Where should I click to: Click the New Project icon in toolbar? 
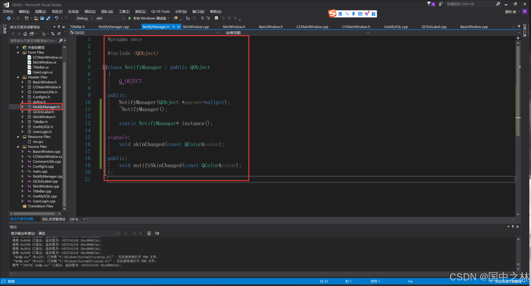tap(26, 18)
